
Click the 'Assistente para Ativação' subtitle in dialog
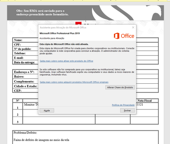52,38
